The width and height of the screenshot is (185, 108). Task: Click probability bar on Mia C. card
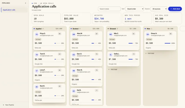click(x=131, y=43)
